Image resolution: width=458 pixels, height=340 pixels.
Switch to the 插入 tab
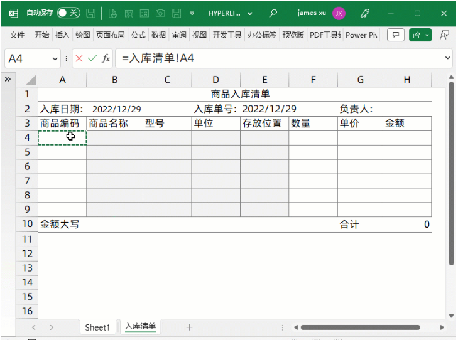(x=62, y=35)
